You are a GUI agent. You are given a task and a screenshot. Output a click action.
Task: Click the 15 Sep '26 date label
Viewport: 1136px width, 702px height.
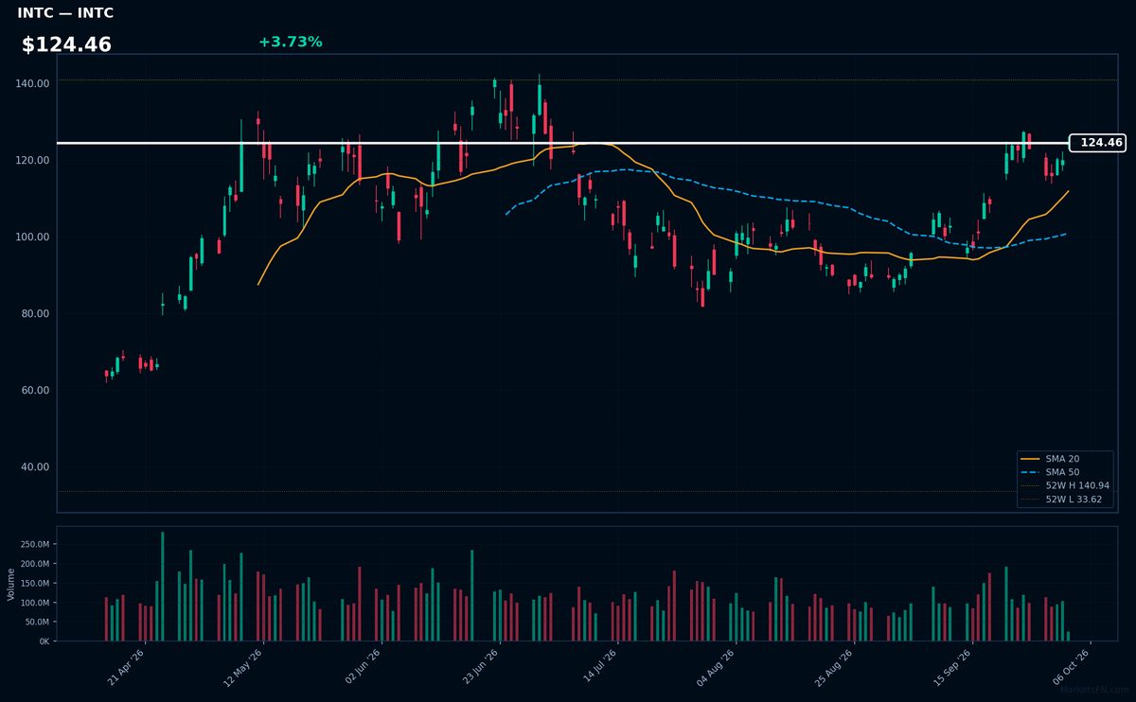click(954, 668)
